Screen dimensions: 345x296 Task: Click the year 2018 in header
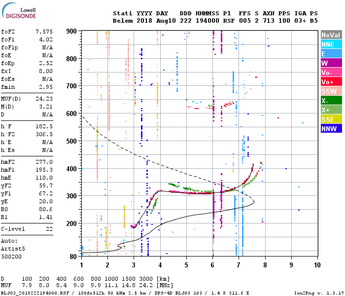[x=144, y=21]
